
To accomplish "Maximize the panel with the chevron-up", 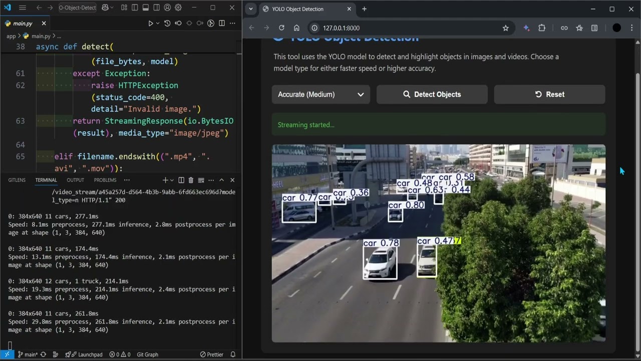I will click(222, 180).
